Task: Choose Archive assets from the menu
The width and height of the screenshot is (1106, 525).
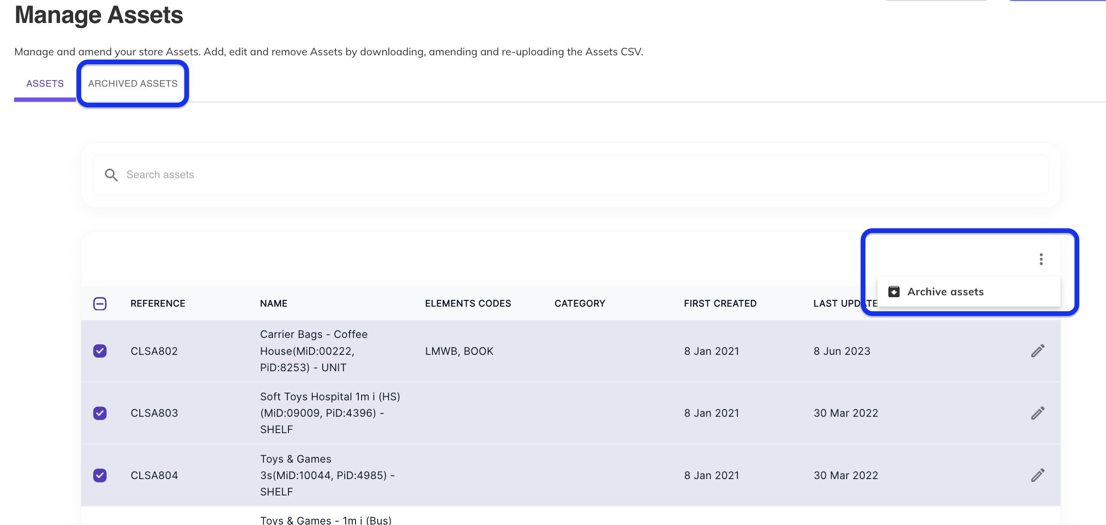Action: (x=945, y=292)
